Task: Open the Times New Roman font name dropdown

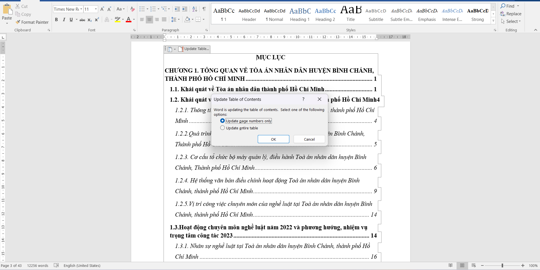Action: point(81,9)
